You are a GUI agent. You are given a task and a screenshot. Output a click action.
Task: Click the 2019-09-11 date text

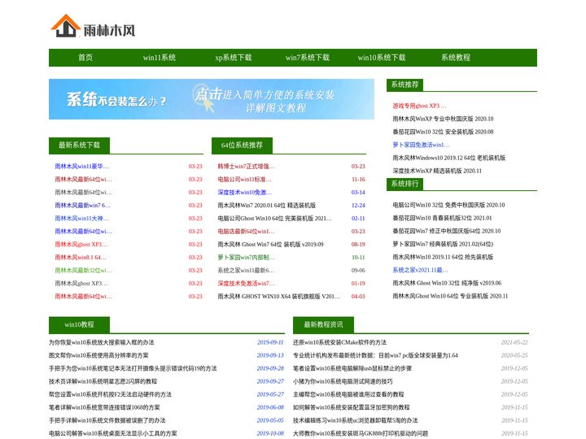coord(270,342)
